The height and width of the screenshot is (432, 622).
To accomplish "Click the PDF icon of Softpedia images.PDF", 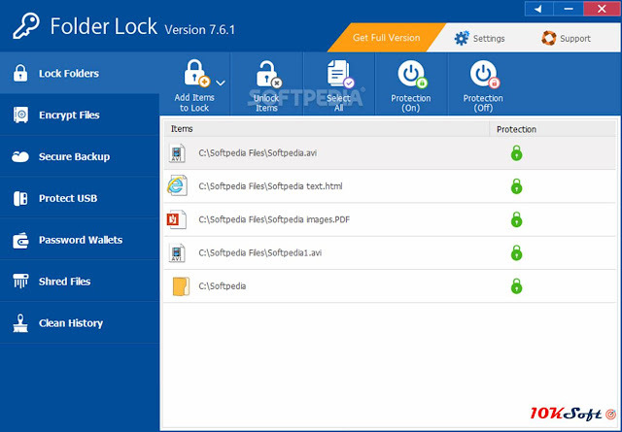I will pos(177,219).
